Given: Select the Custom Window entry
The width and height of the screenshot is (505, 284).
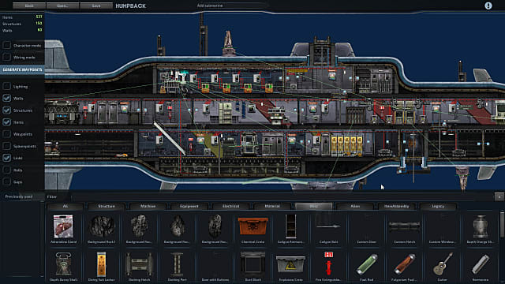Looking at the screenshot, I should click(x=442, y=229).
